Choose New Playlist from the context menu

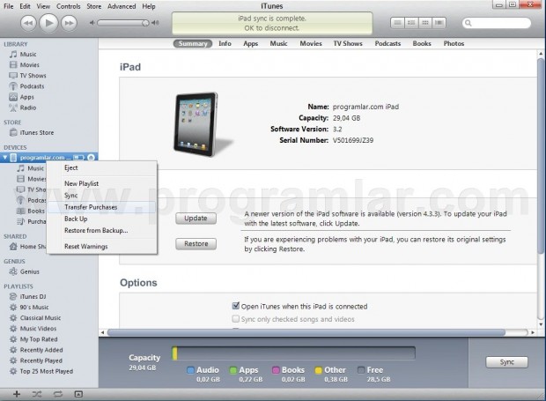point(101,183)
